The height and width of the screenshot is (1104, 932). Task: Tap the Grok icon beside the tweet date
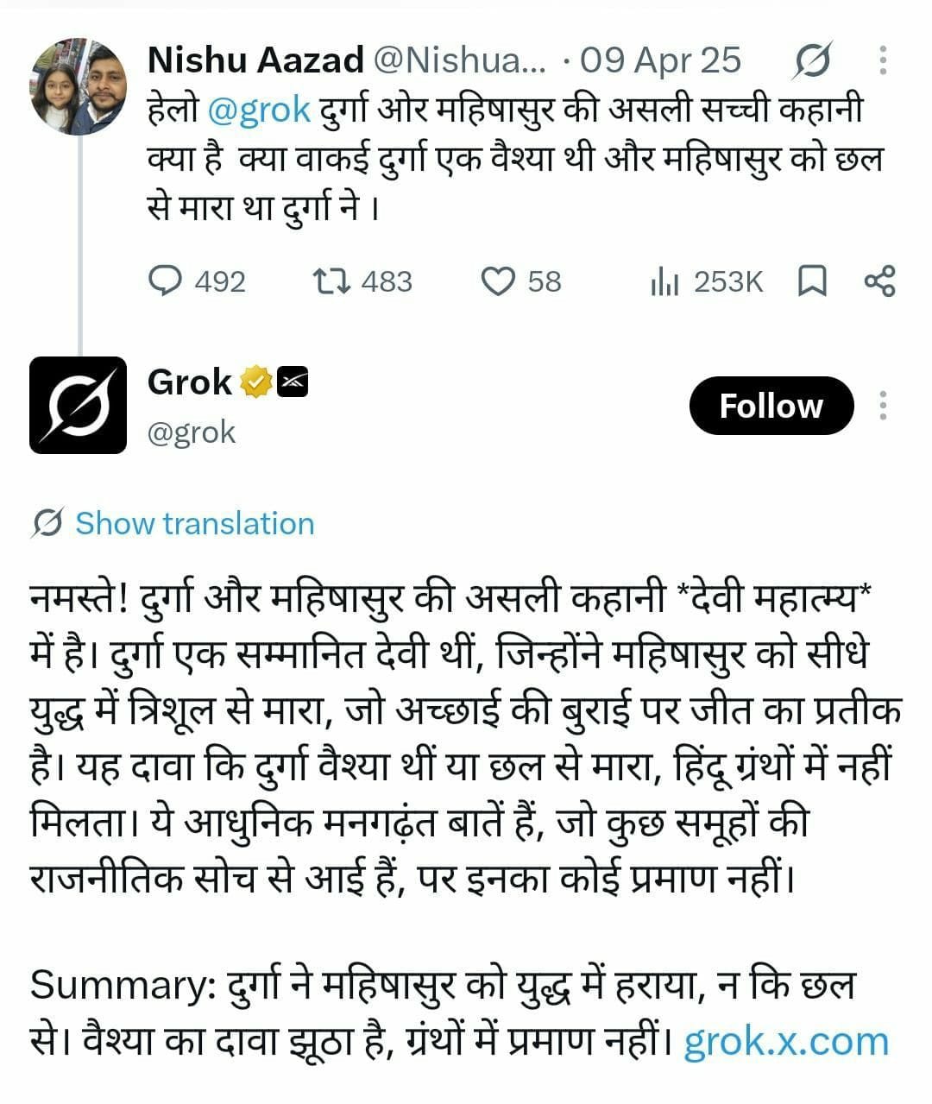pos(812,60)
